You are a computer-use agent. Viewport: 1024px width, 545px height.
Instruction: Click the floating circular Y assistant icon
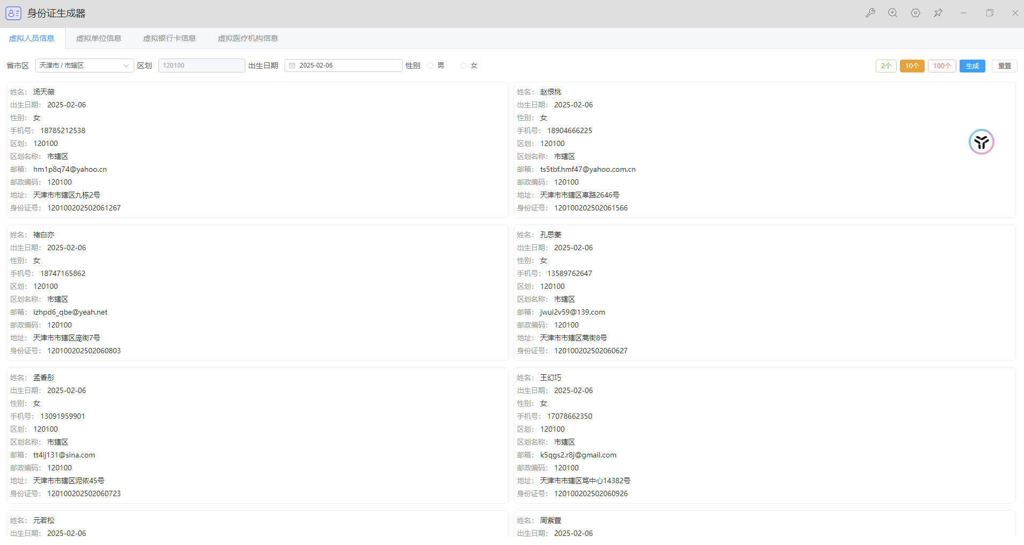981,142
